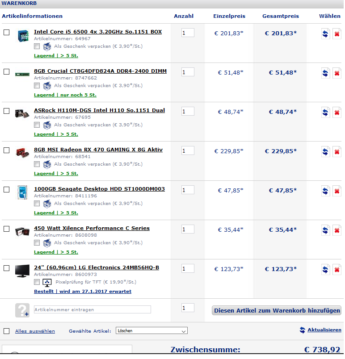Screen dimensions: 345x359
Task: Edit quantity field for Intel Core i5
Action: [x=188, y=33]
